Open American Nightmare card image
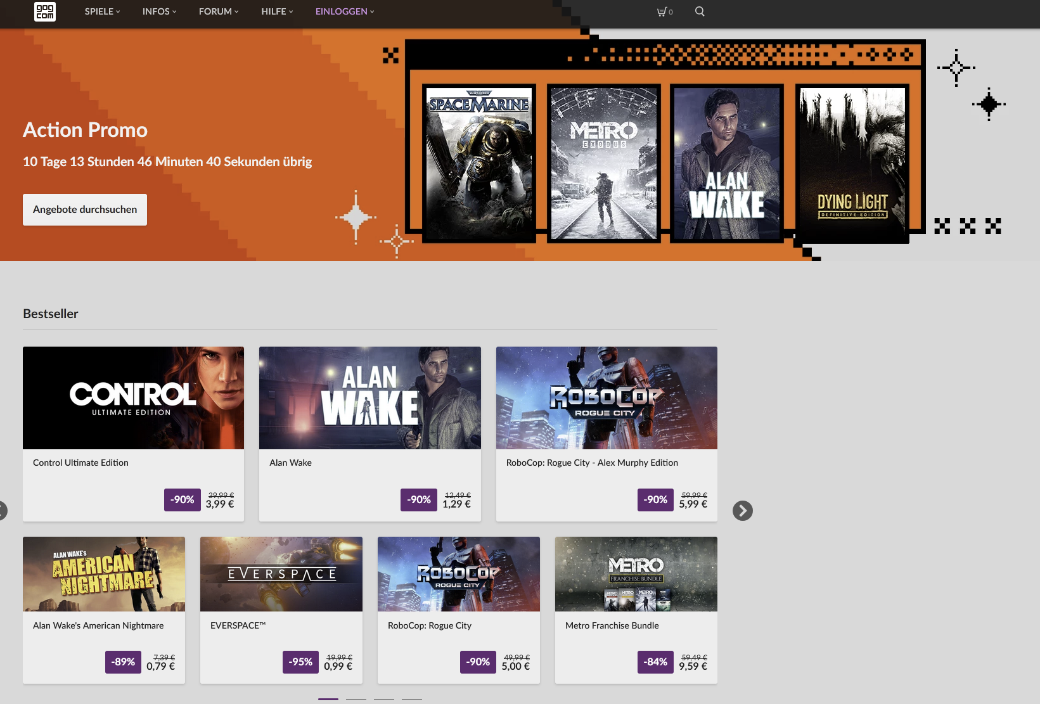This screenshot has height=704, width=1040. click(104, 574)
